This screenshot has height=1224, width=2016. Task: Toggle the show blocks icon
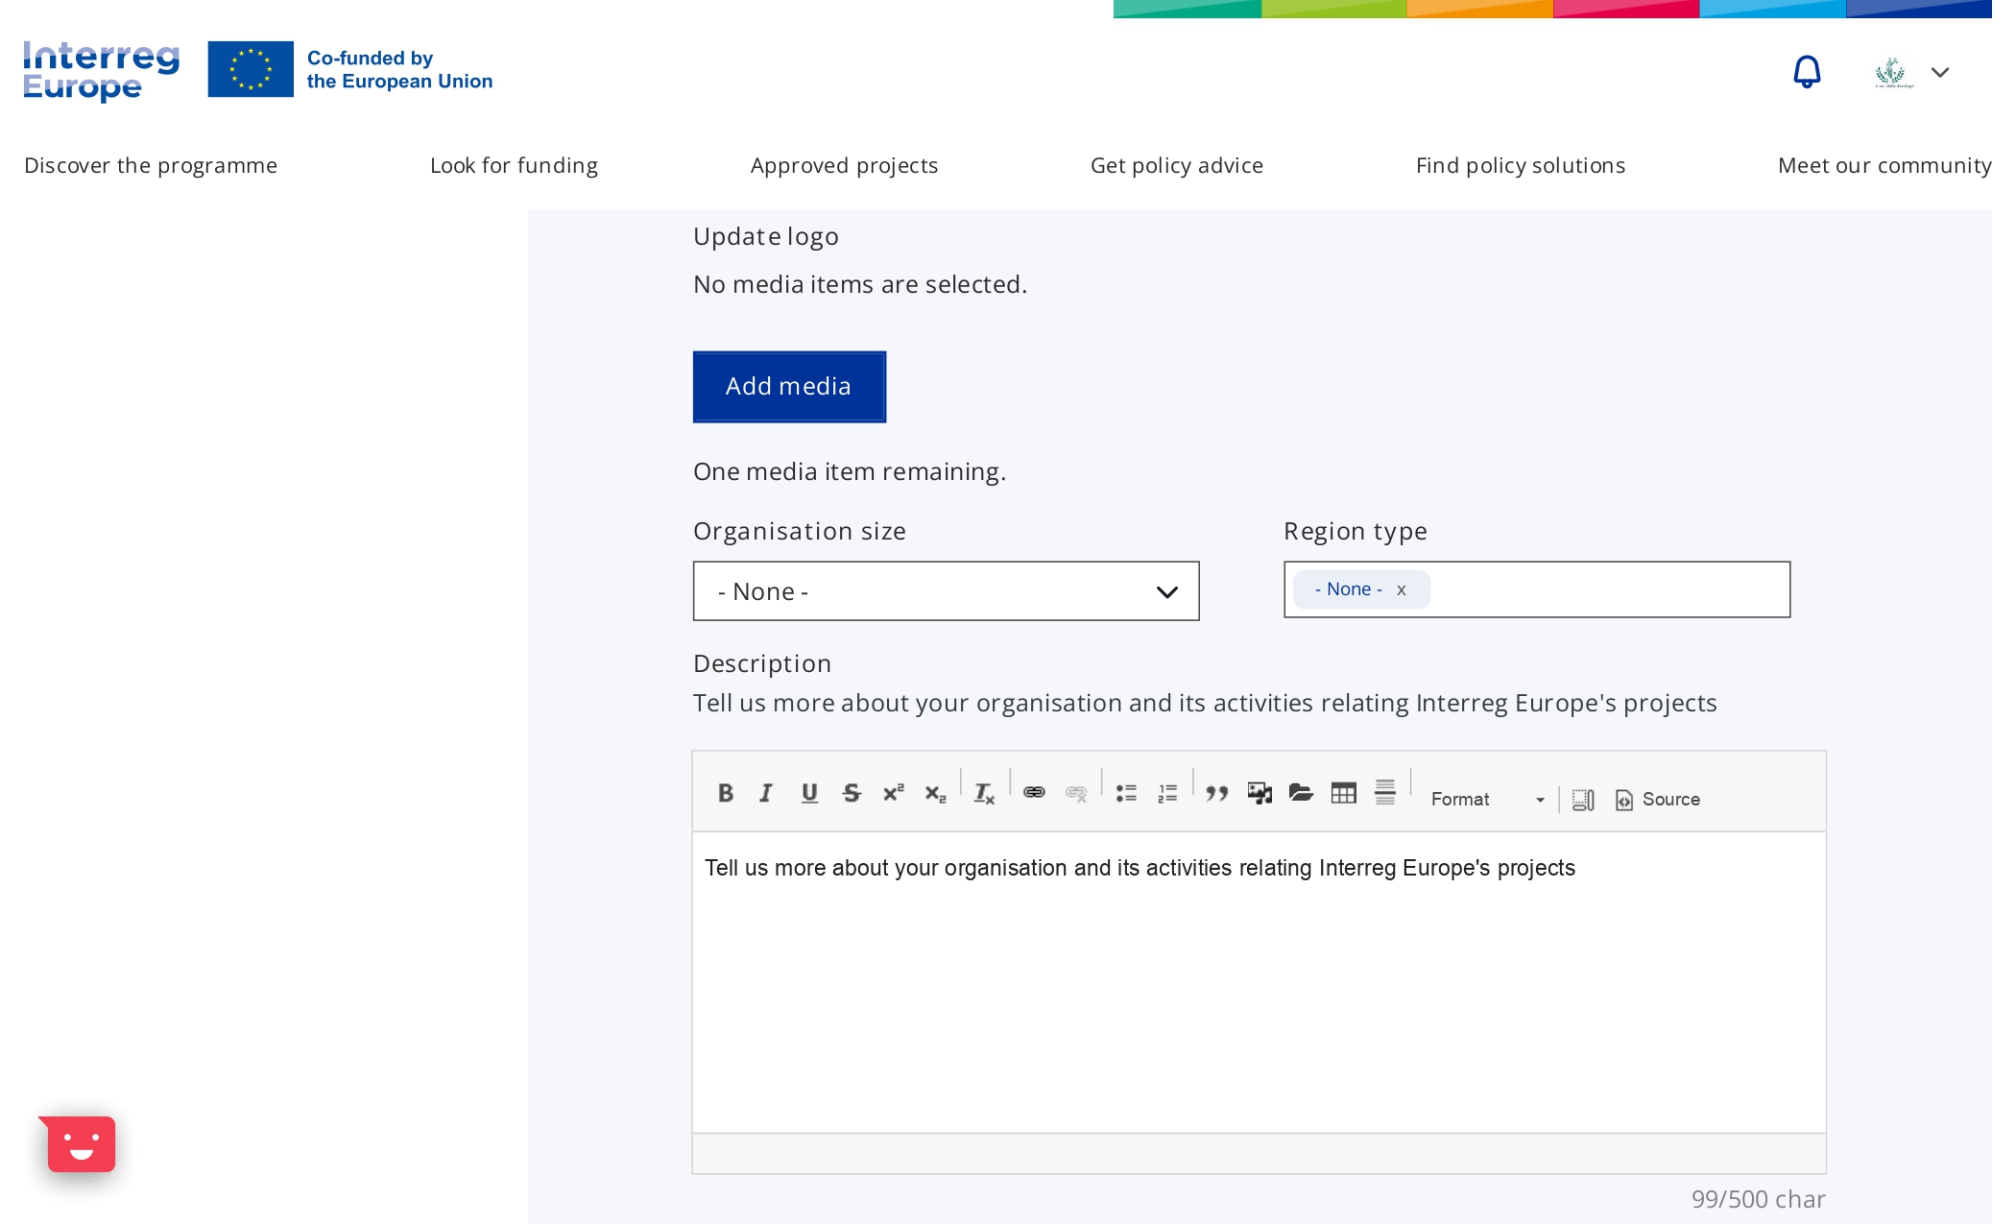(1583, 800)
